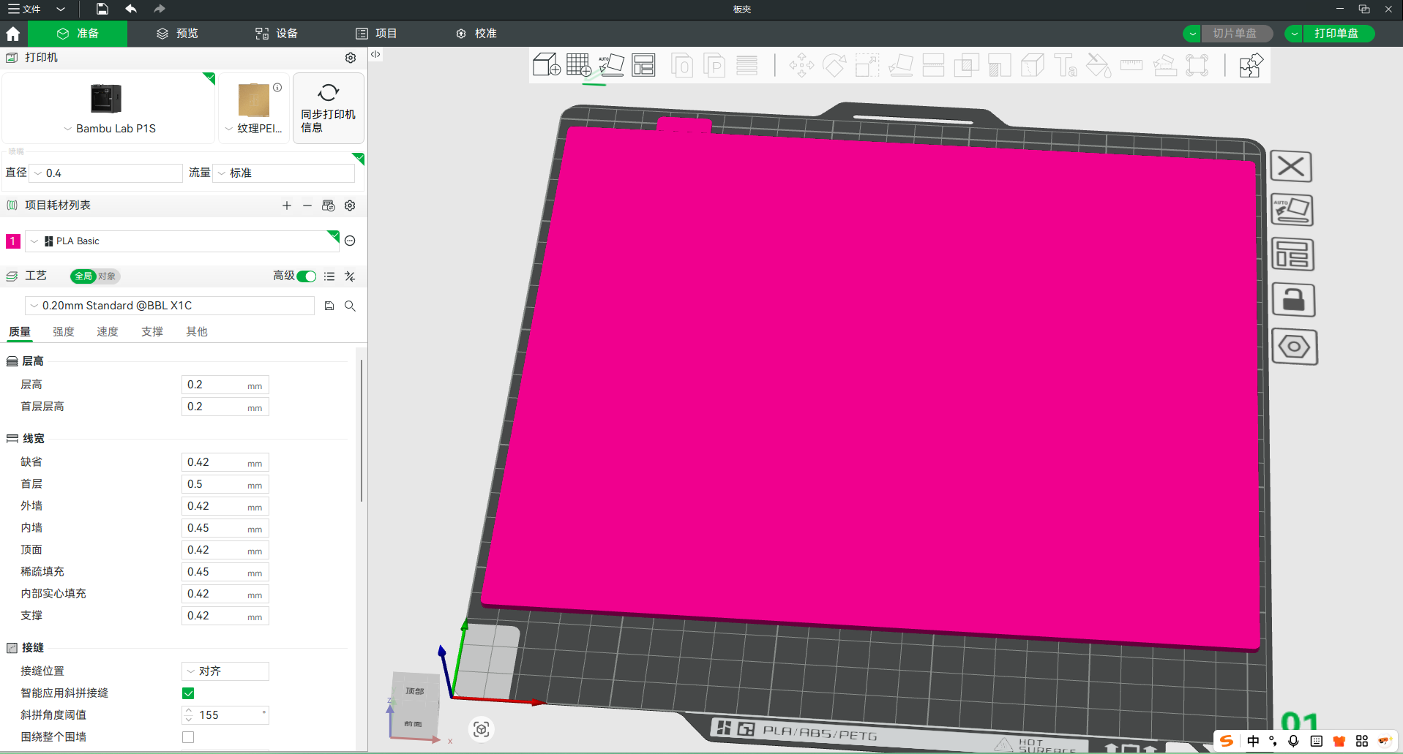The image size is (1403, 754).
Task: Click the Variable layer height icon
Action: pos(747,65)
